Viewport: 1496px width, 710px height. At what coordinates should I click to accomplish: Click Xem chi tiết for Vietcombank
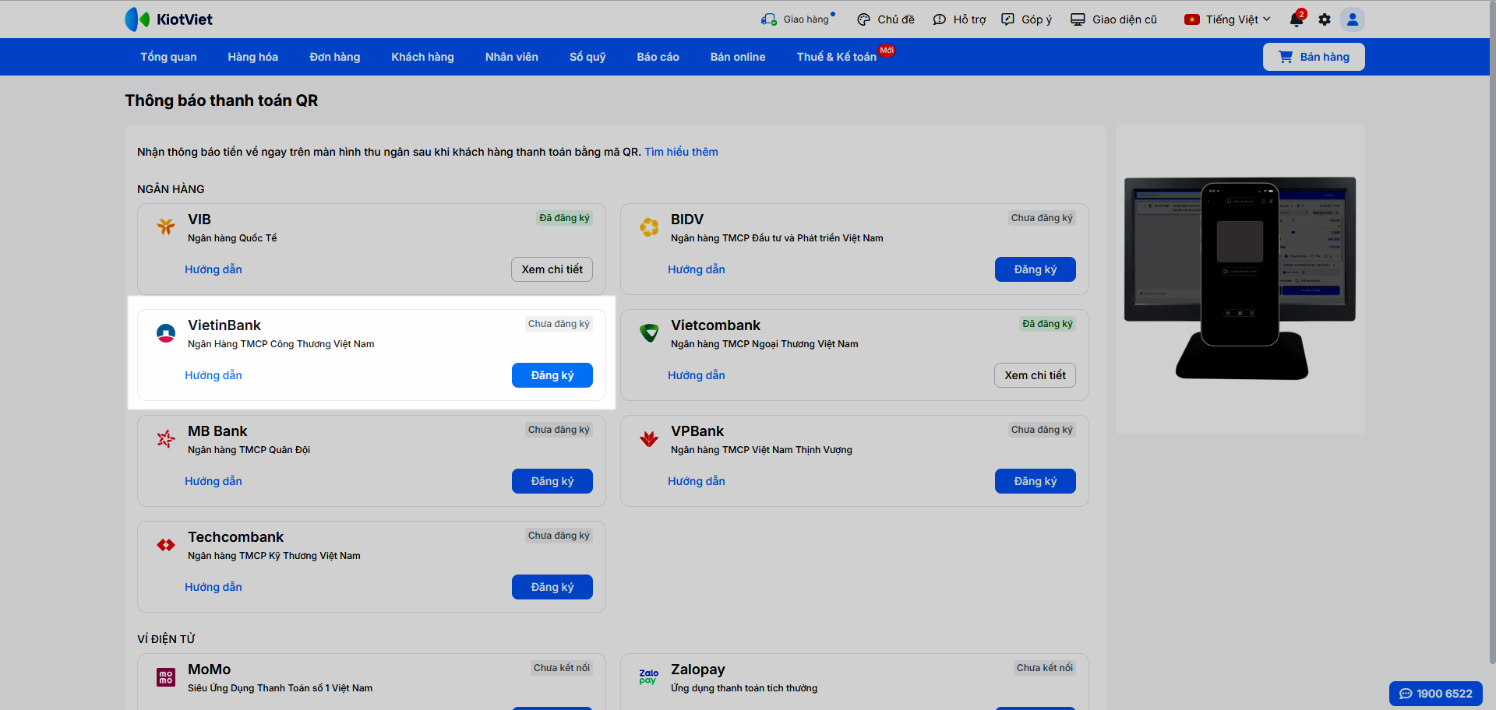click(1036, 375)
